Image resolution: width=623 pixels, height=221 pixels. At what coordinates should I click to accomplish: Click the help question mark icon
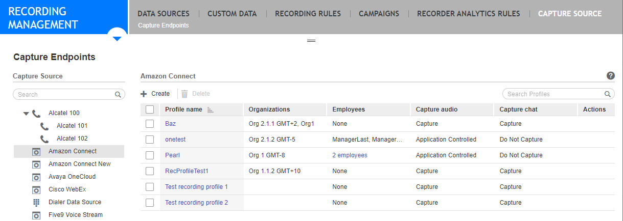coord(610,76)
